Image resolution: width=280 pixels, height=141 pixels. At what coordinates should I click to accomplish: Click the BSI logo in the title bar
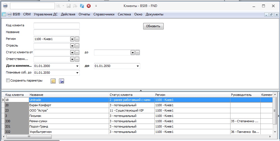[x=5, y=6]
